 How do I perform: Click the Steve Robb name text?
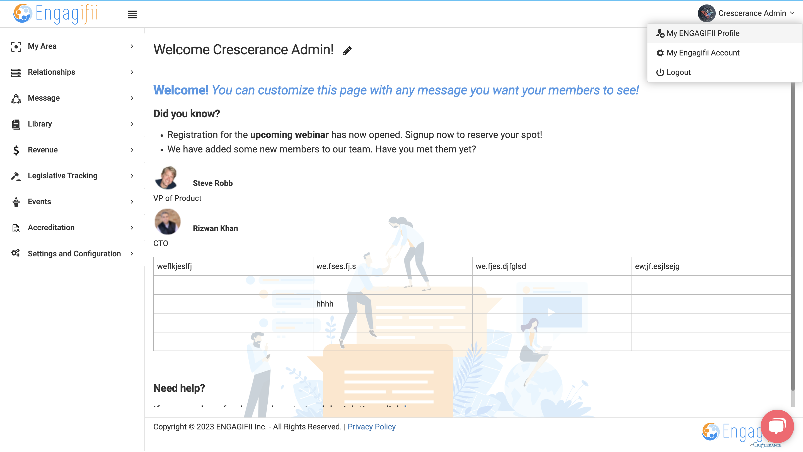212,183
